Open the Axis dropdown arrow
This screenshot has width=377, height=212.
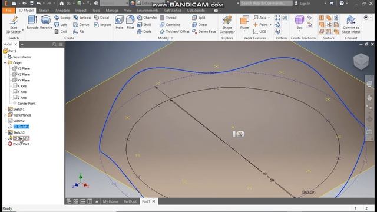click(x=269, y=18)
